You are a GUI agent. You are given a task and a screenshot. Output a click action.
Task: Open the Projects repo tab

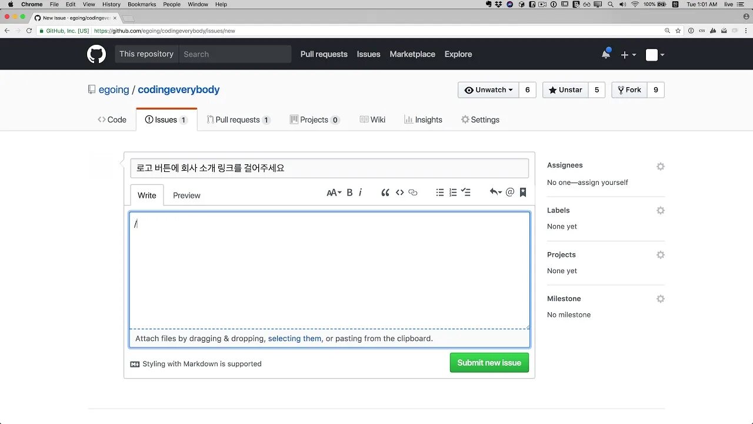click(315, 120)
